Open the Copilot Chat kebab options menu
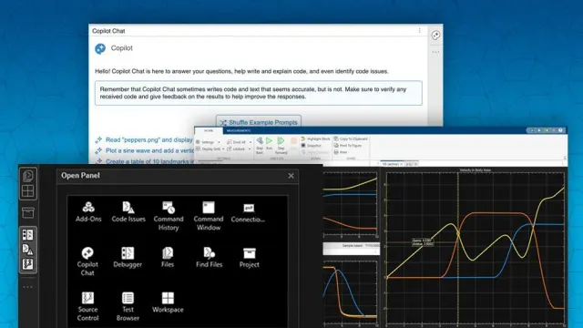583x328 pixels. point(419,30)
